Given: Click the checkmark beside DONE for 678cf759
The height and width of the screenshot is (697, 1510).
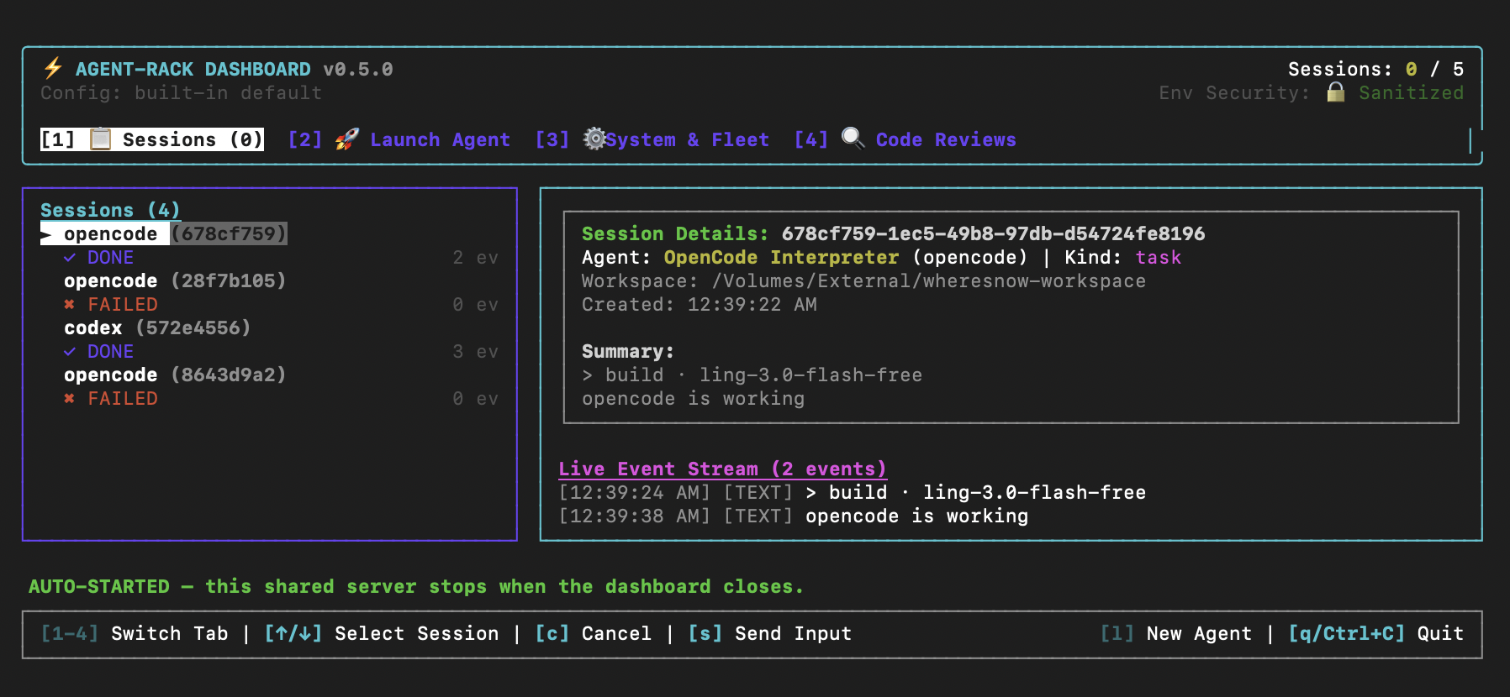Looking at the screenshot, I should (x=70, y=258).
